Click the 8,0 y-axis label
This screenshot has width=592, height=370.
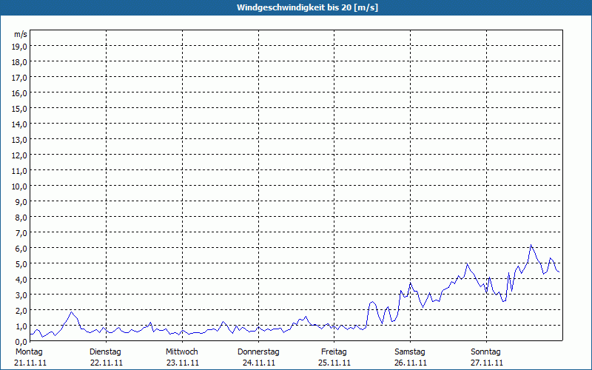(21, 218)
